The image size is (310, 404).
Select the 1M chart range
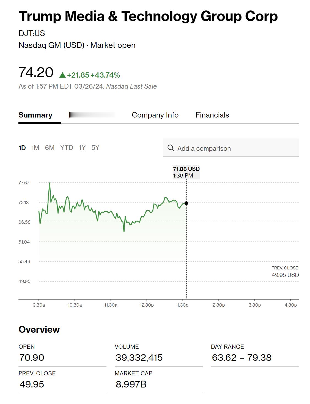(35, 148)
